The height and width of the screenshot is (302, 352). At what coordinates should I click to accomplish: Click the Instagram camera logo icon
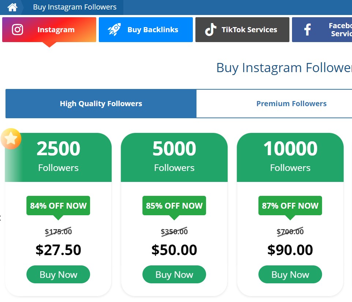point(18,29)
